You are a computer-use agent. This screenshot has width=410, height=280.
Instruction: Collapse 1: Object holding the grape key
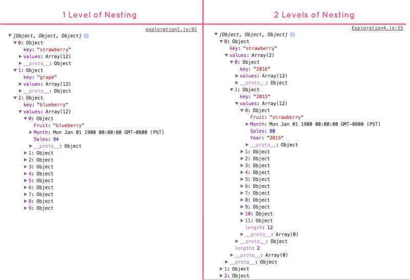(x=15, y=70)
